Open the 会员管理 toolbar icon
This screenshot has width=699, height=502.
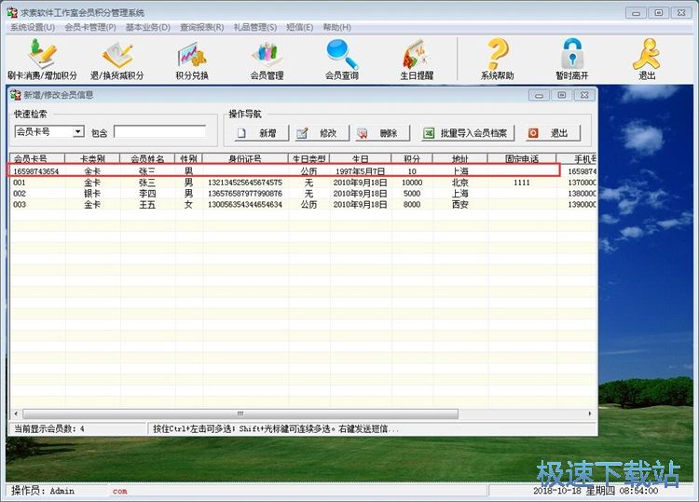point(267,60)
